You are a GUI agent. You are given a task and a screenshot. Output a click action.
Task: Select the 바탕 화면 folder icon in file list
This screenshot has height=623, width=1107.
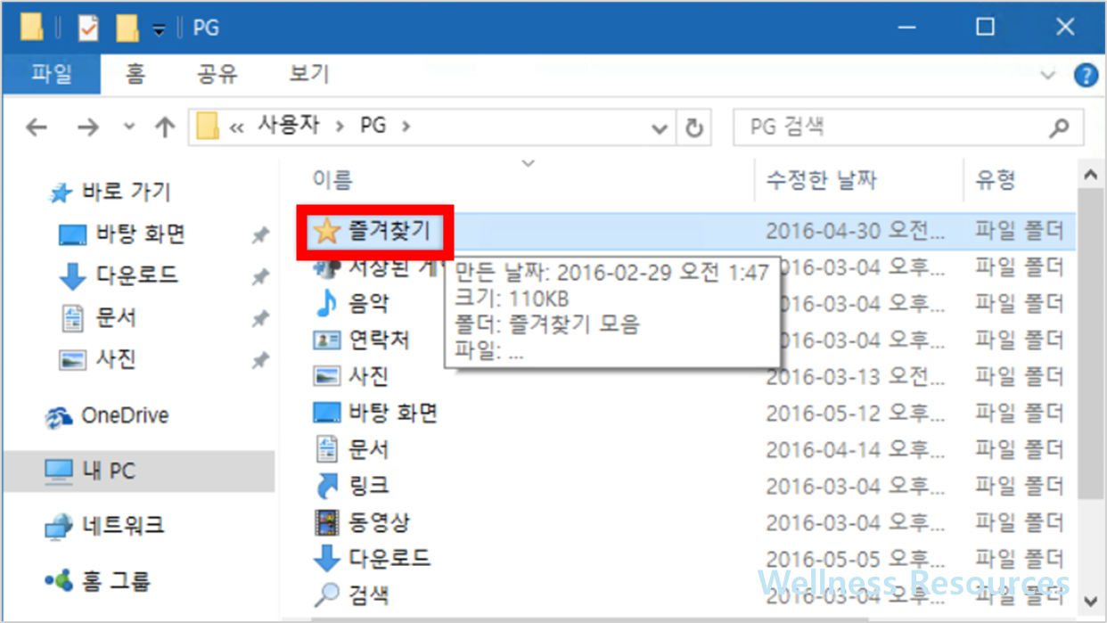(327, 413)
